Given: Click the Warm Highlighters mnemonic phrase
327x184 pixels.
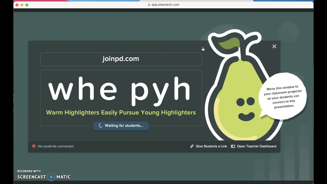Looking at the screenshot, I should pyautogui.click(x=121, y=112).
